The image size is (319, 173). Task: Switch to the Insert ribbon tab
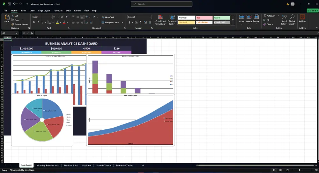pos(23,10)
